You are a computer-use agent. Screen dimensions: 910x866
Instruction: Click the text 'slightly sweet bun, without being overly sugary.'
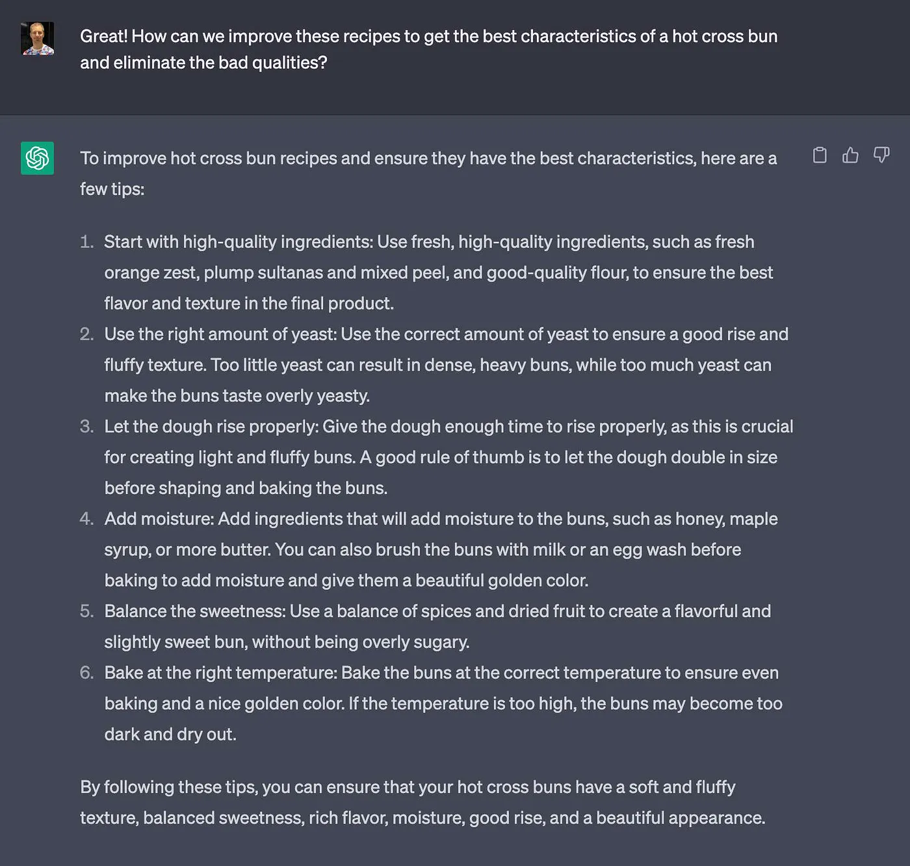point(287,642)
